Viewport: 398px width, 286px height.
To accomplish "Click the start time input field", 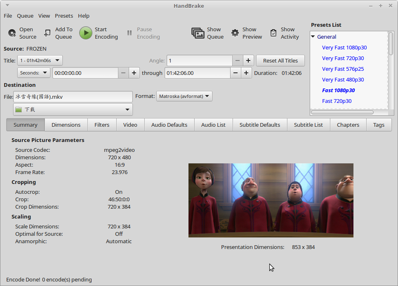I will click(x=85, y=73).
